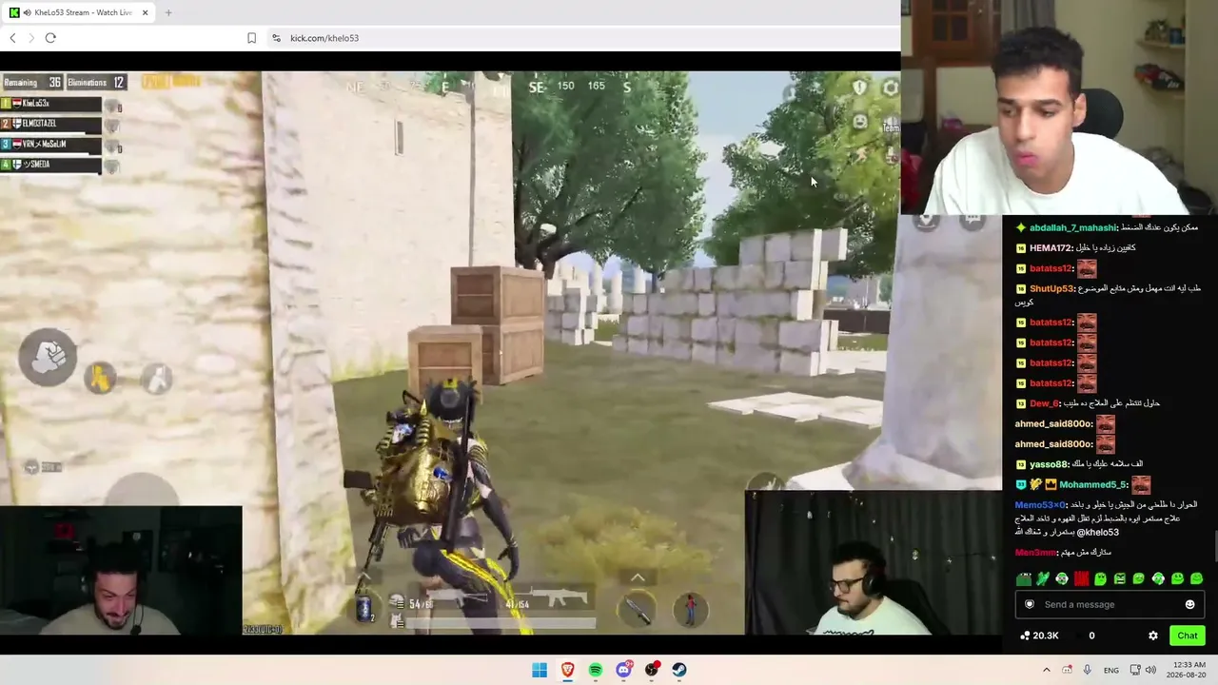Screen dimensions: 1218x685
Task: Click the Remaining 36 counter
Action: click(x=31, y=83)
